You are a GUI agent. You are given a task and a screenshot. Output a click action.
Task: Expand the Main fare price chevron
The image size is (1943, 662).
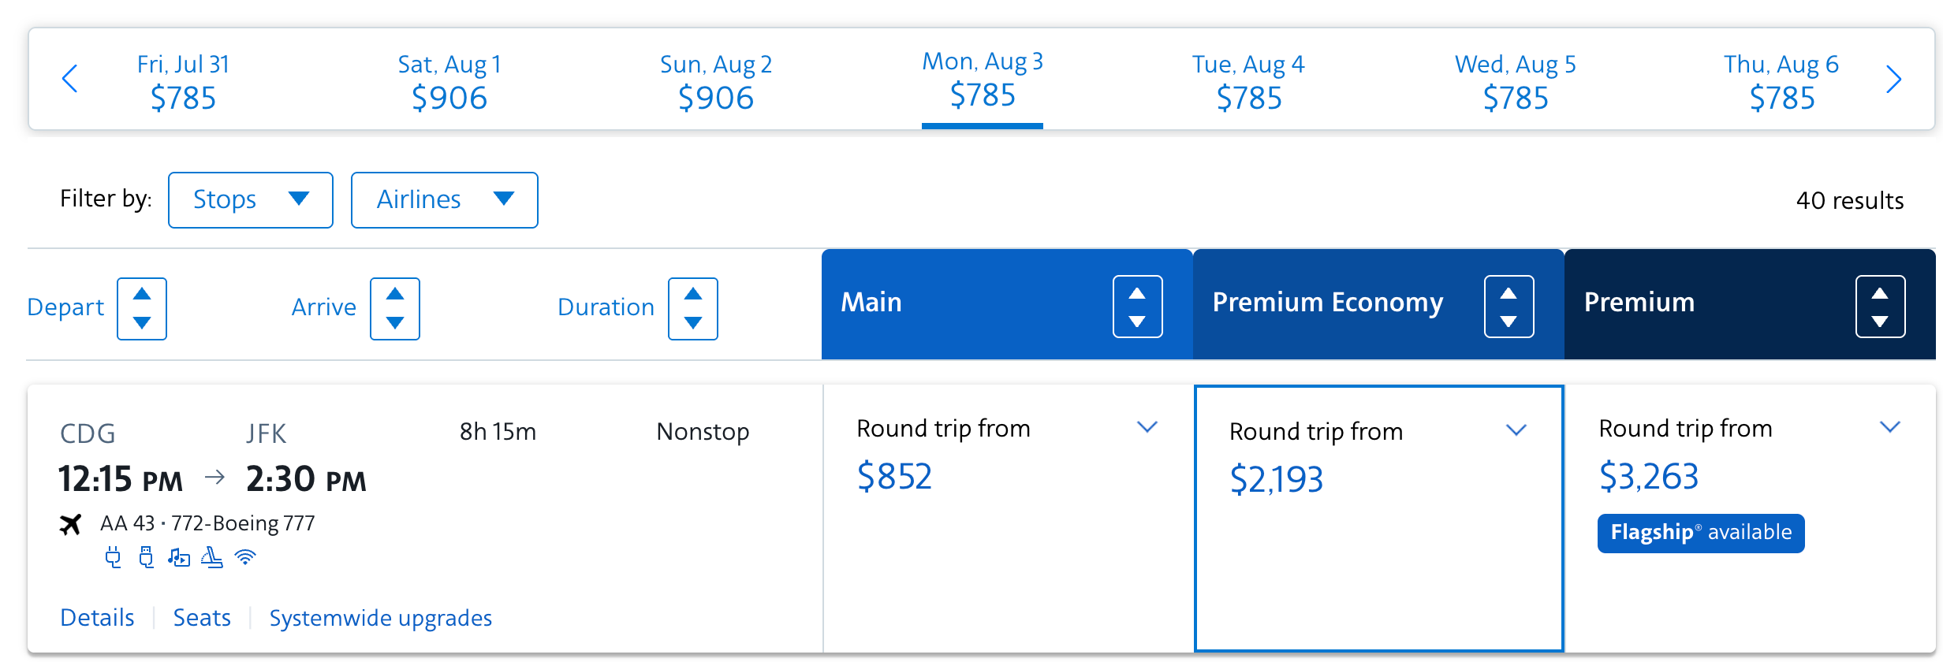[1147, 428]
